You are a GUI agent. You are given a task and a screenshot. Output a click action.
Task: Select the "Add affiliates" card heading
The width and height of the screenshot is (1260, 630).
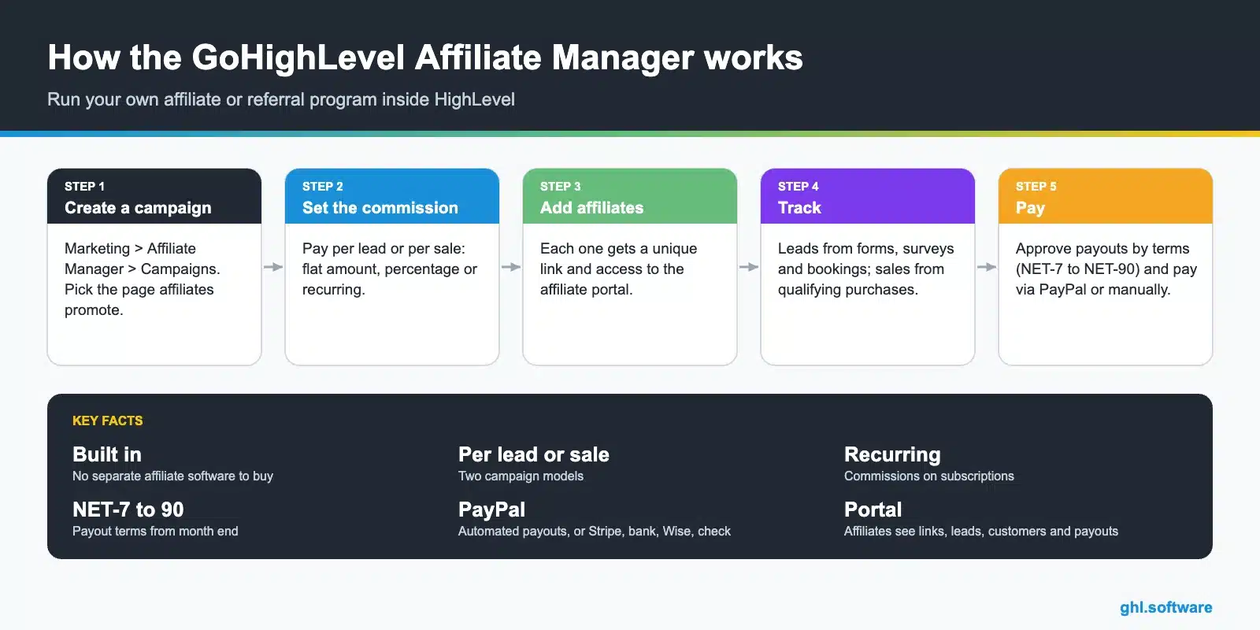[592, 208]
